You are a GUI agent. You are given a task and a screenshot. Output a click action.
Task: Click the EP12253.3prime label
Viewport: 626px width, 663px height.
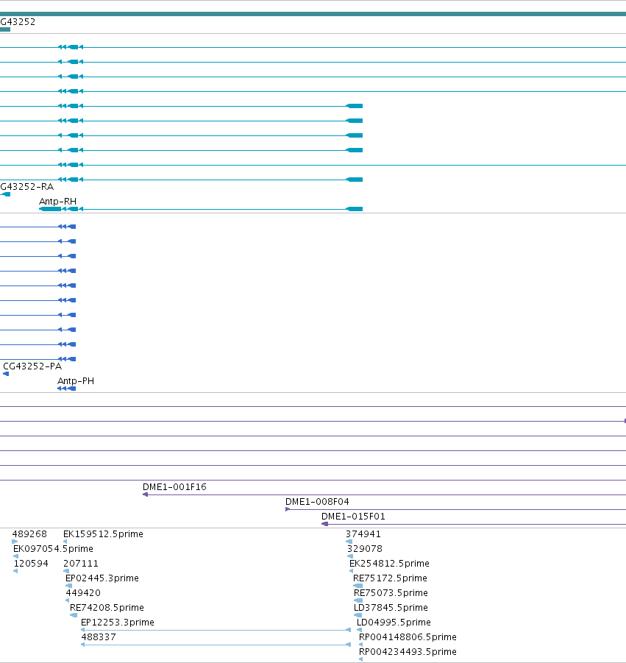118,623
